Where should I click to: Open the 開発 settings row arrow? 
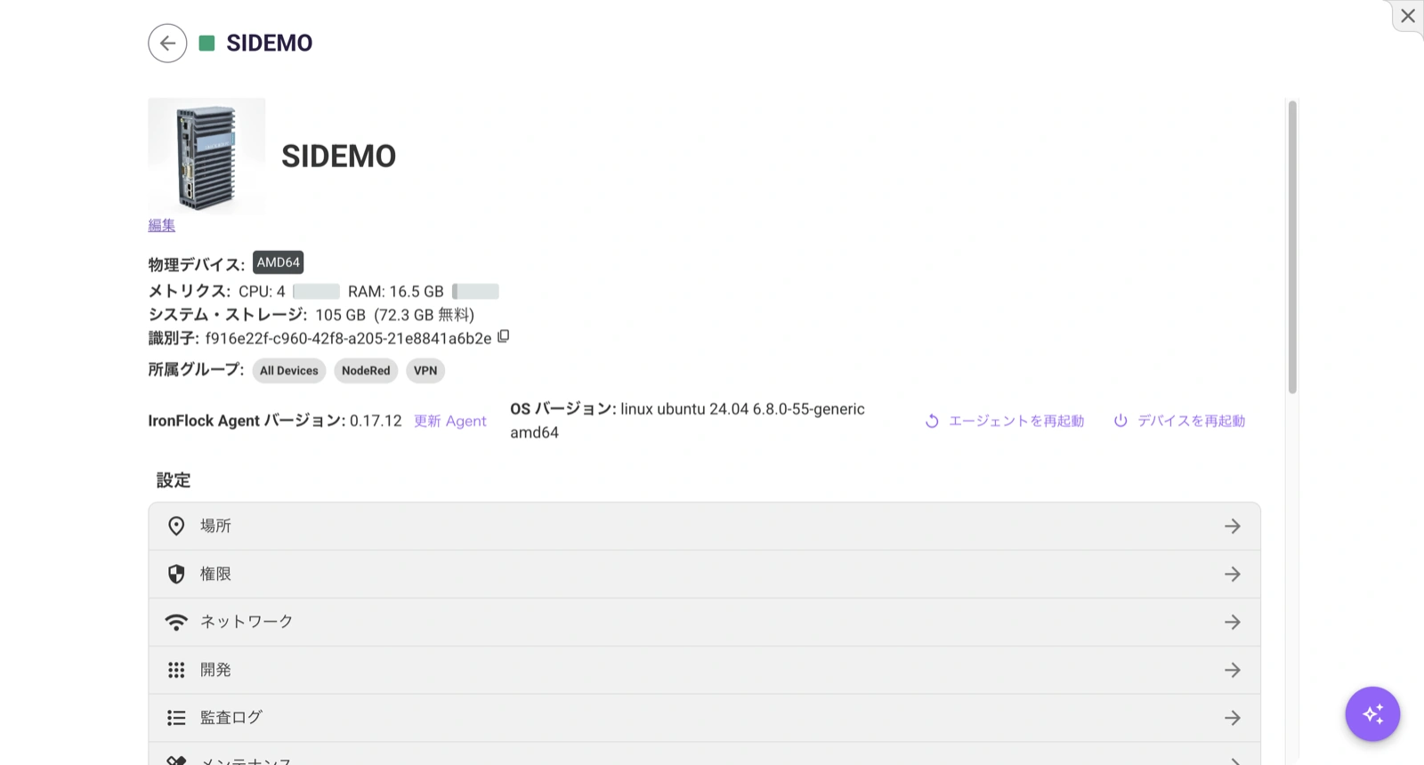[1232, 670]
